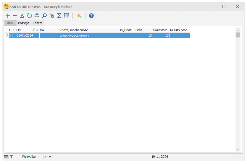Click the funnel filter icon in status bar
Image resolution: width=247 pixels, height=164 pixels.
click(x=11, y=157)
